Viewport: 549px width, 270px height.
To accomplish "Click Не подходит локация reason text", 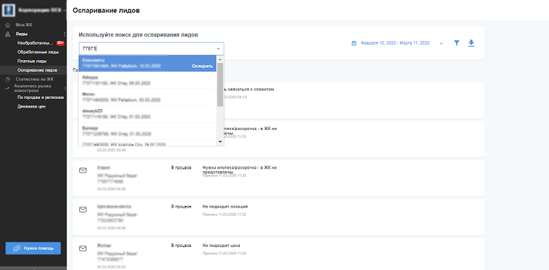I will pyautogui.click(x=225, y=206).
